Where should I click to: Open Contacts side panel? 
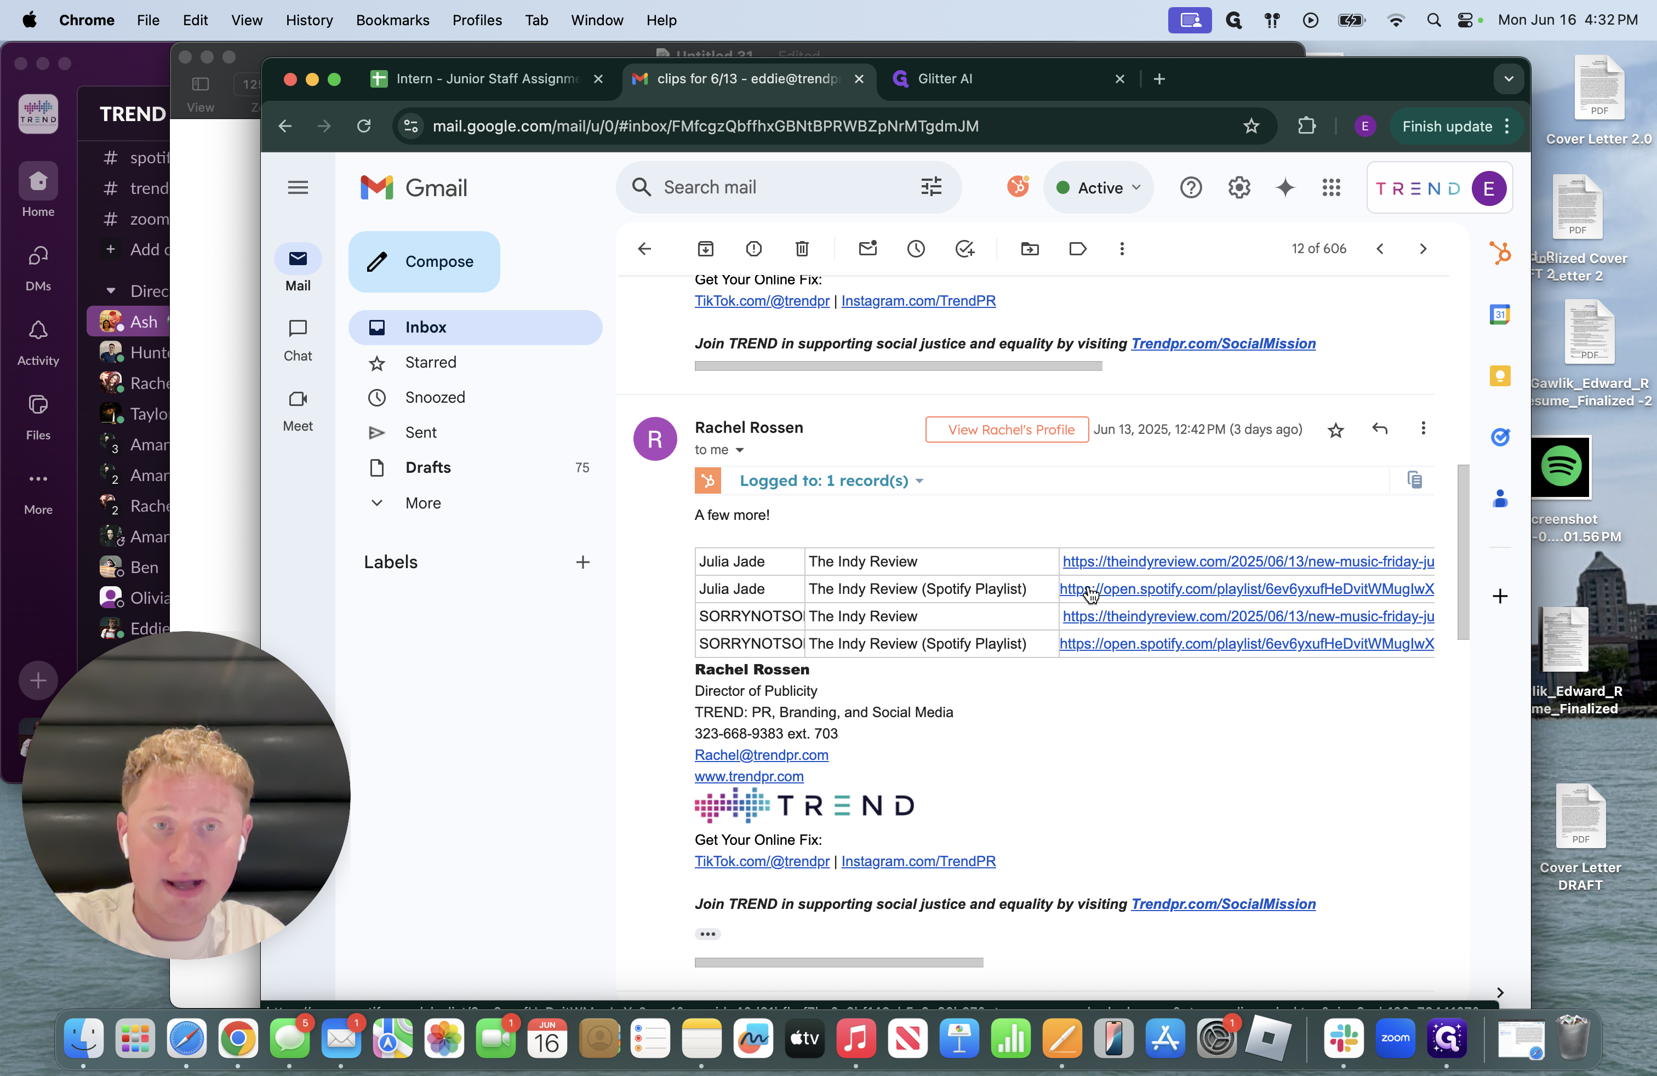[1500, 499]
